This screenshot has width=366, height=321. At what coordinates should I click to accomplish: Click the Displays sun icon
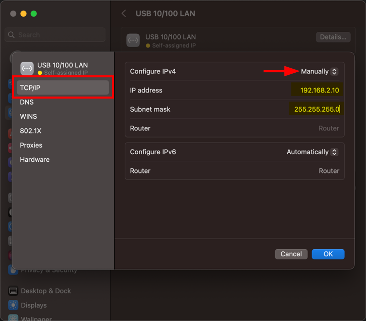13,305
